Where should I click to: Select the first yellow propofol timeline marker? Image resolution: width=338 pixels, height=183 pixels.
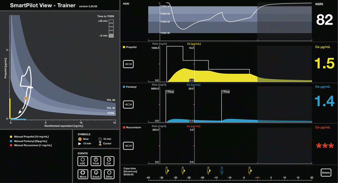coord(167,170)
